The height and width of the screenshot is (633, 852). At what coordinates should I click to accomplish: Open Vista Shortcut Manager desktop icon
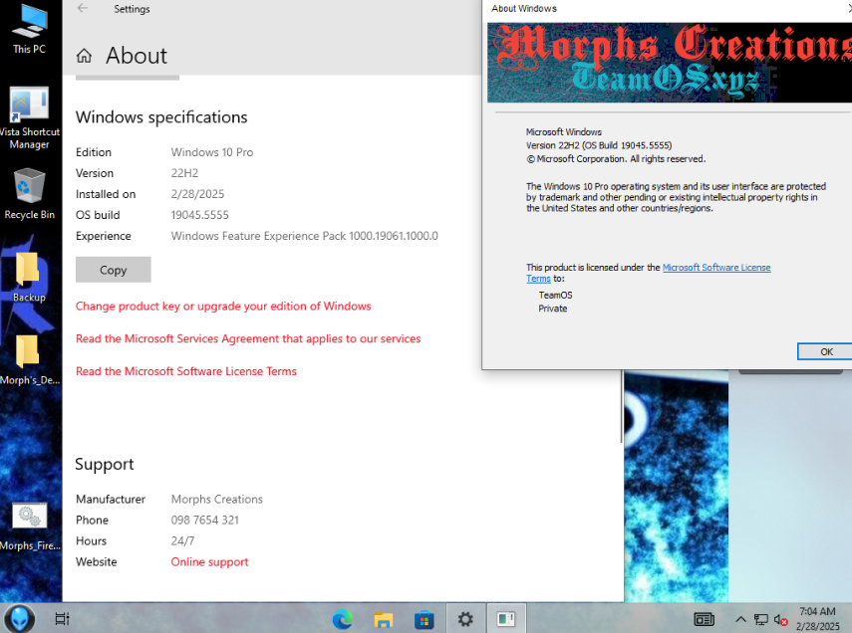point(29,117)
